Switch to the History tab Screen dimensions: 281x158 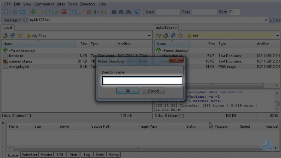click(x=114, y=155)
